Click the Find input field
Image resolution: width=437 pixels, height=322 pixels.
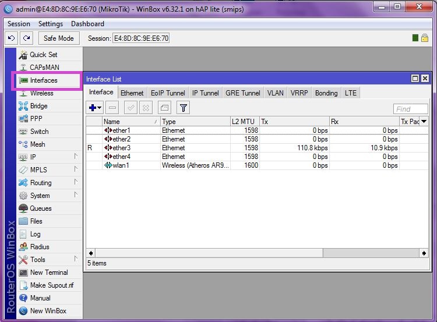(411, 109)
